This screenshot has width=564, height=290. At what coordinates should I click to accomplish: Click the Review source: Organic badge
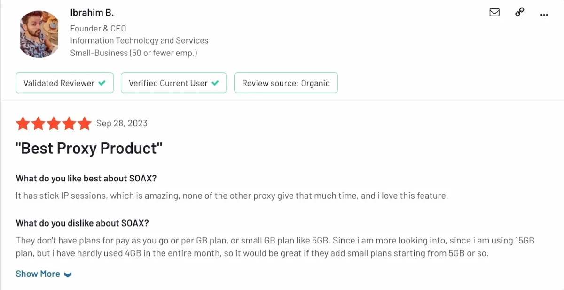point(286,83)
